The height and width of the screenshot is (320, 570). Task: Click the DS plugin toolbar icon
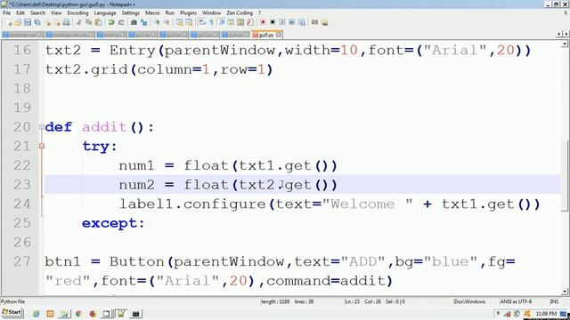coord(314,22)
